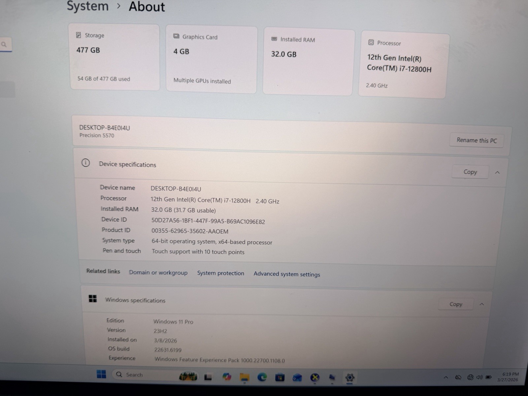Viewport: 528px width, 396px height.
Task: Click the Windows Start button
Action: click(x=101, y=375)
